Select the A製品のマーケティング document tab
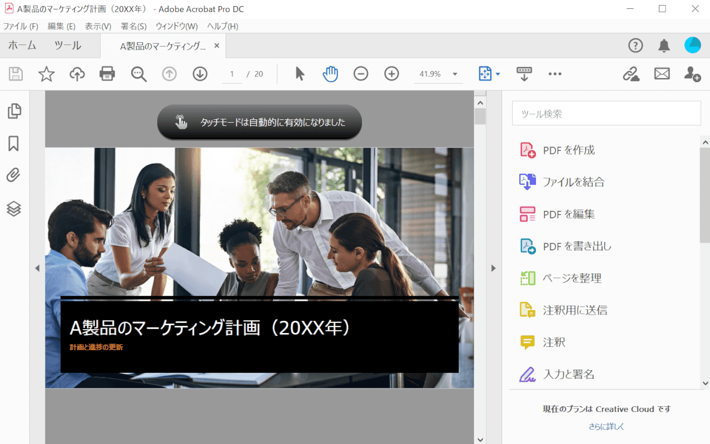 [163, 46]
